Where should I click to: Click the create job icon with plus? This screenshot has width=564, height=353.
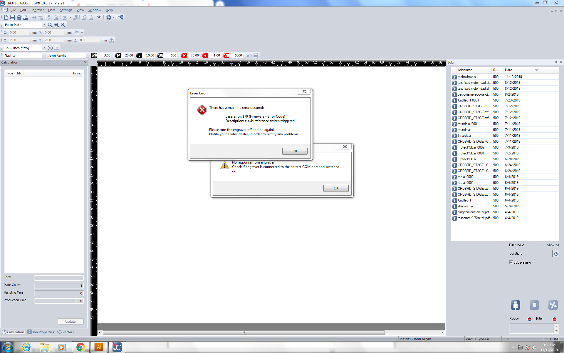(x=65, y=17)
